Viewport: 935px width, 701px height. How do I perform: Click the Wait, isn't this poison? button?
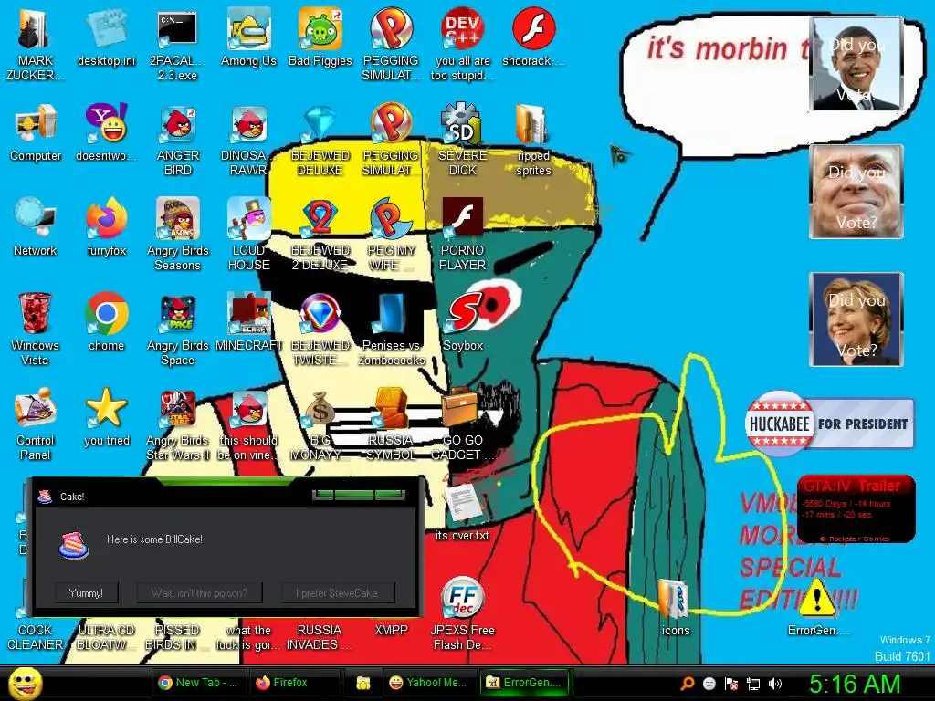[x=199, y=592]
